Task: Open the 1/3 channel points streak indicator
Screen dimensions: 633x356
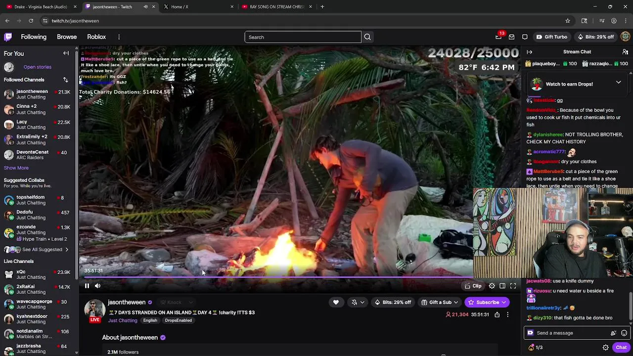Action: [x=536, y=348]
